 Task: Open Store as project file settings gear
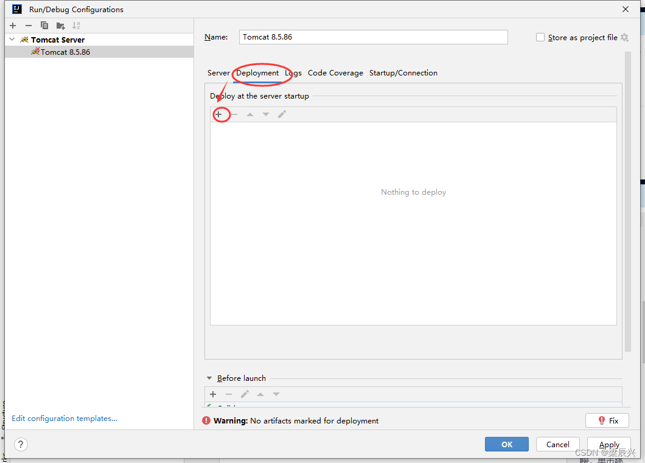[x=624, y=38]
